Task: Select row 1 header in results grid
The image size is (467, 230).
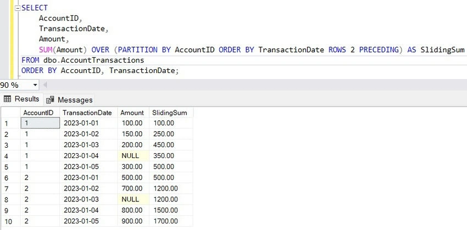Action: click(x=10, y=123)
